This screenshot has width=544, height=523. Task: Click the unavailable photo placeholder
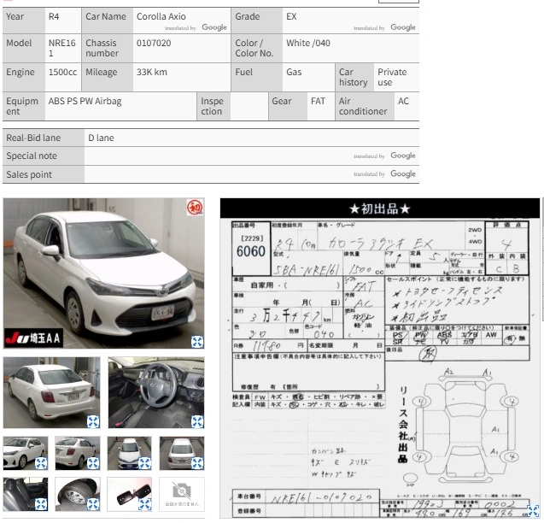pos(182,494)
